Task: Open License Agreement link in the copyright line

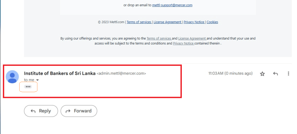Action: point(167,22)
